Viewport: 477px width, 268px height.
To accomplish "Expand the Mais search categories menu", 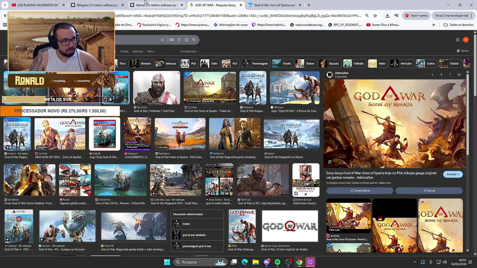I will 151,51.
